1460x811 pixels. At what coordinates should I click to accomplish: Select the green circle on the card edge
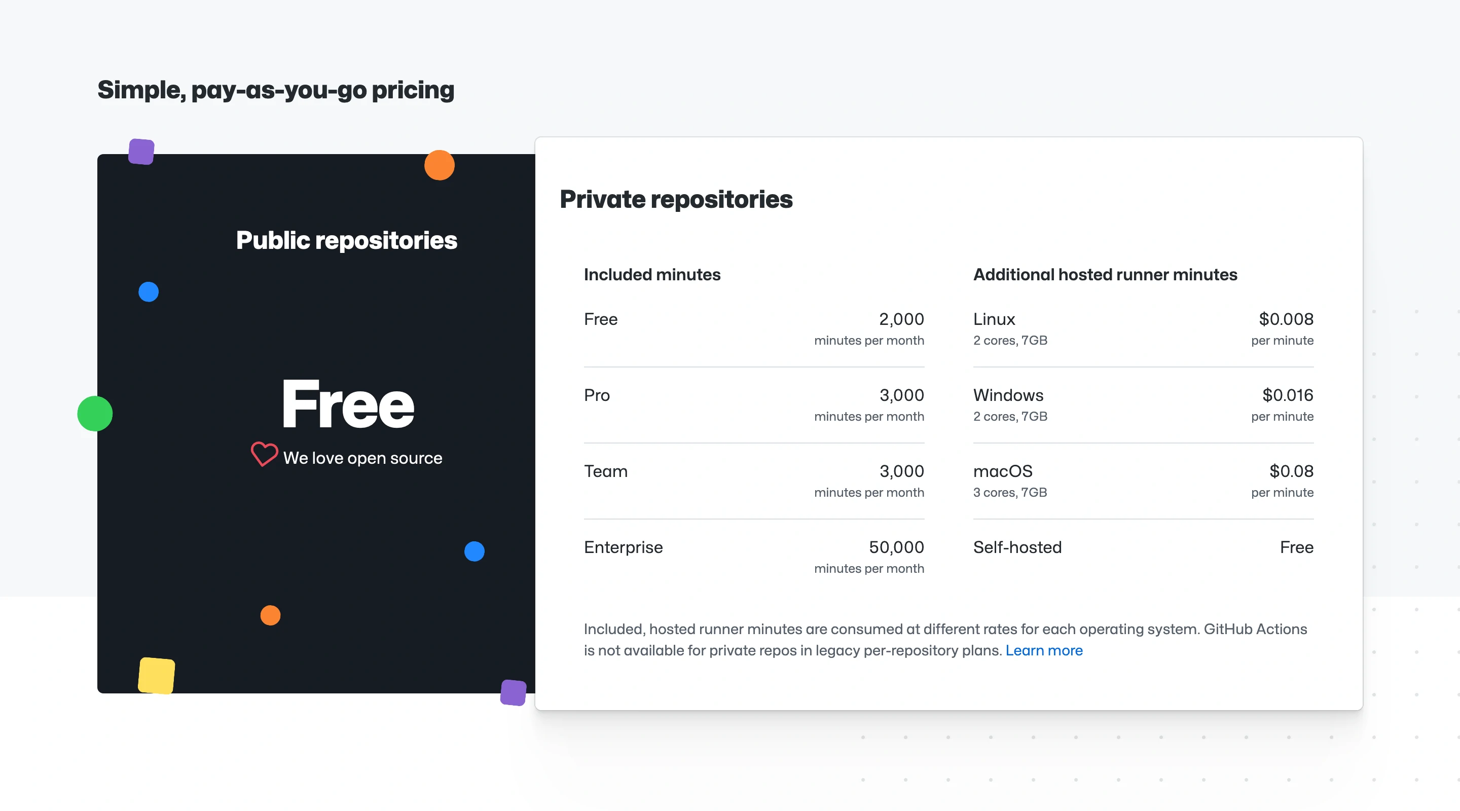[x=95, y=413]
